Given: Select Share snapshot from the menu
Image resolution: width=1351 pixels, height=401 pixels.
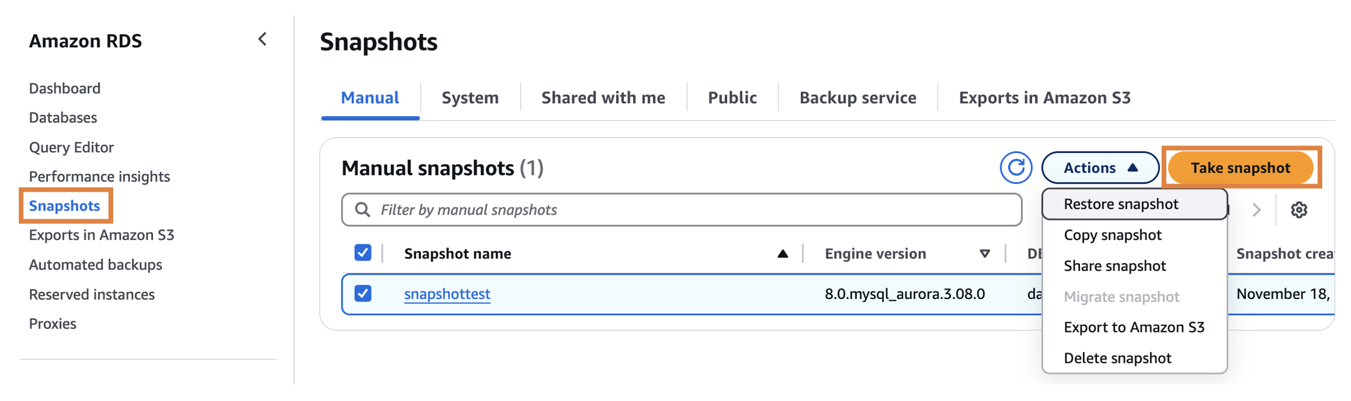Looking at the screenshot, I should tap(1115, 266).
